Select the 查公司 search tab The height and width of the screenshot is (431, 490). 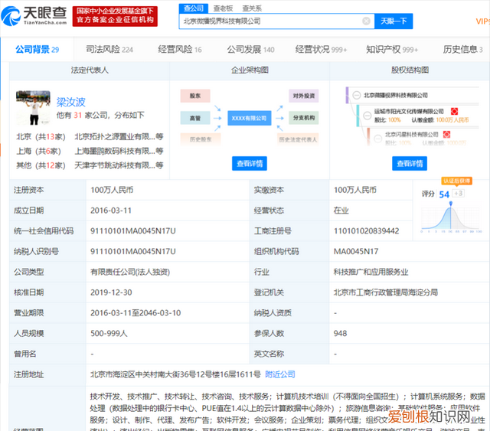(194, 8)
